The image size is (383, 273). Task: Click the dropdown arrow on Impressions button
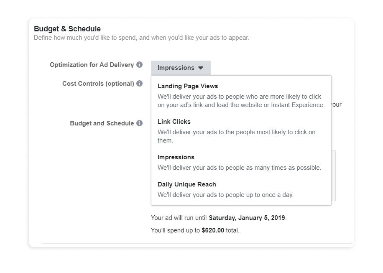pyautogui.click(x=201, y=68)
